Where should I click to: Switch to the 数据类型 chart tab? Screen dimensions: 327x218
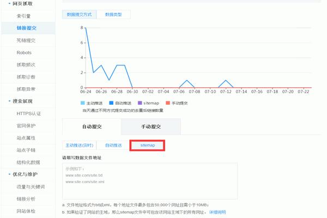113,14
